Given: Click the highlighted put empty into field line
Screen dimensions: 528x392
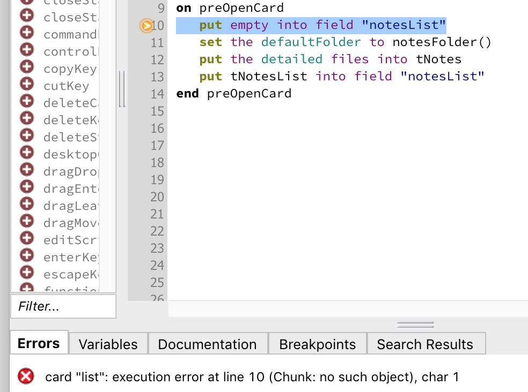Looking at the screenshot, I should tap(311, 26).
